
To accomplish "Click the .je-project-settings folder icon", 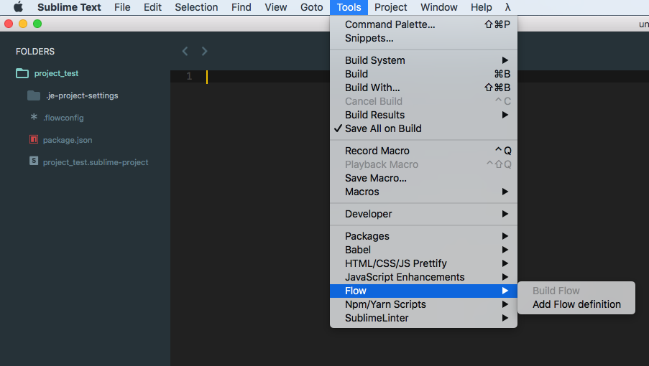I will pyautogui.click(x=34, y=95).
